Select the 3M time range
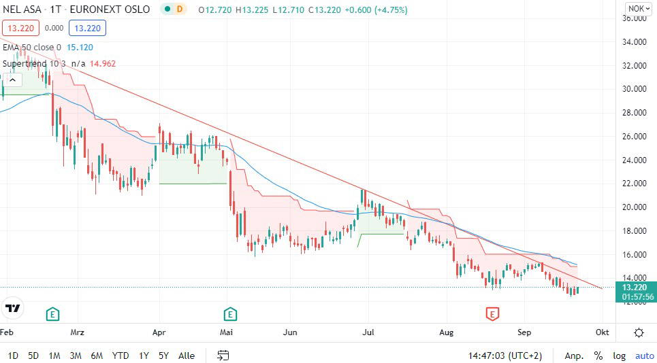 coord(76,356)
